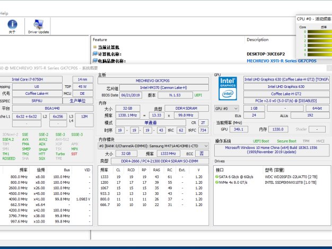Click the Intel Graphics logo
The image size is (332, 249).
click(x=228, y=88)
